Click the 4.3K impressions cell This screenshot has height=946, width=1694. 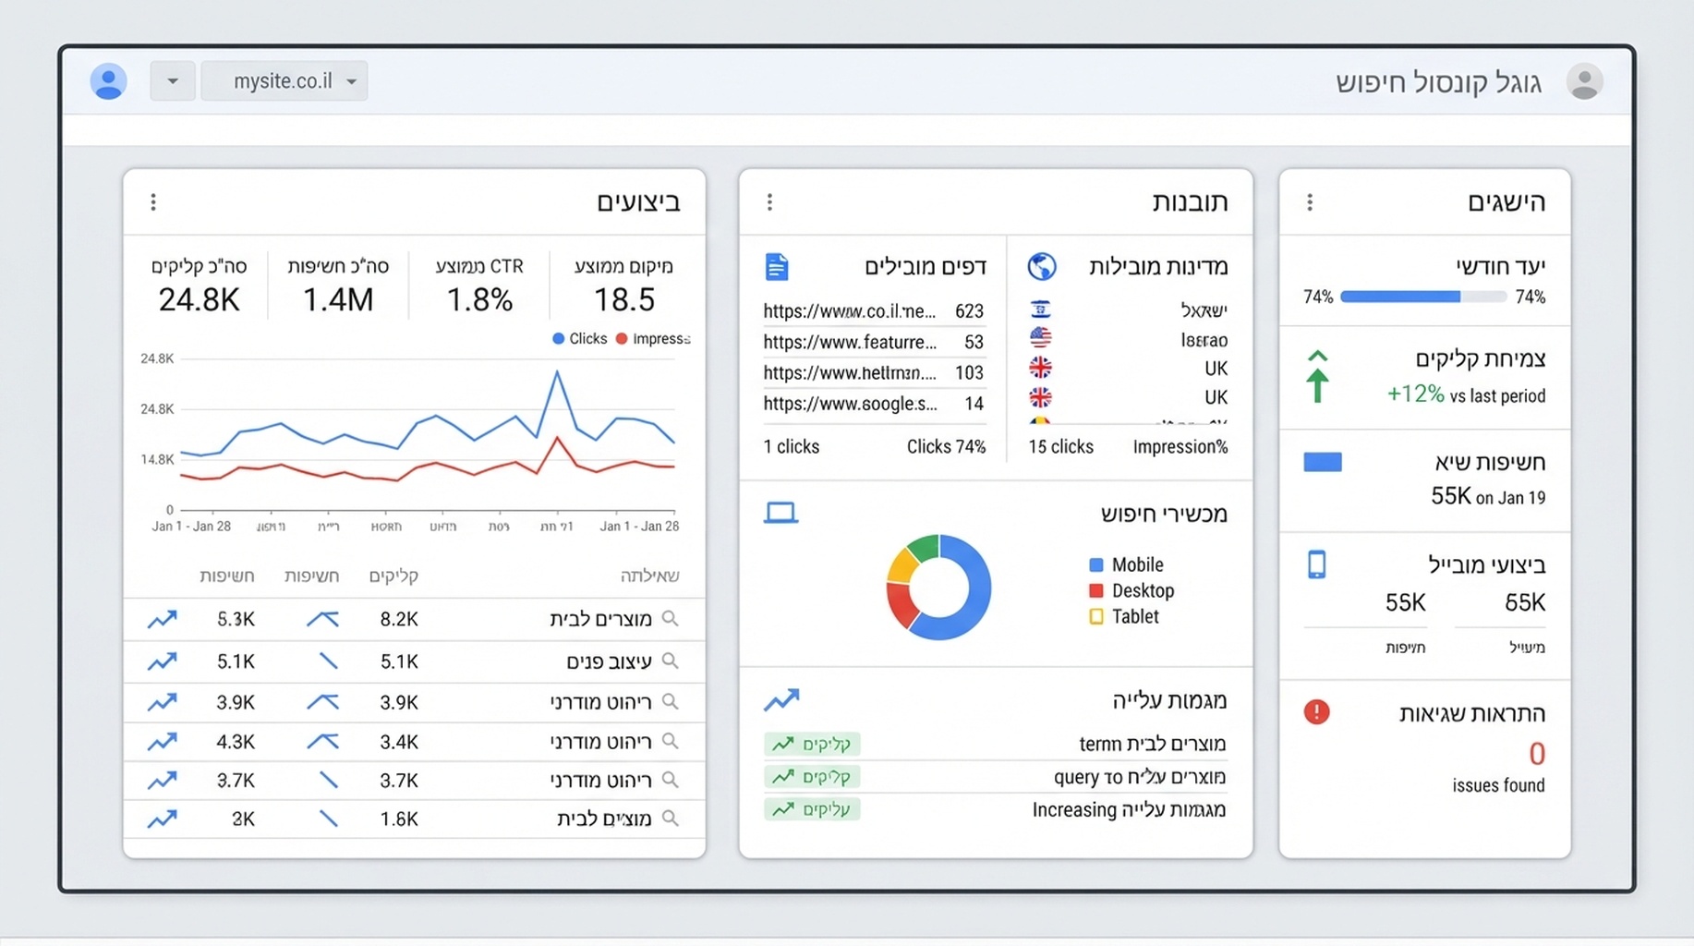click(236, 741)
